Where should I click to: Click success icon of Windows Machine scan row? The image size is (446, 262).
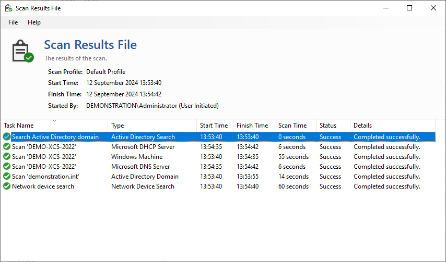(7, 157)
